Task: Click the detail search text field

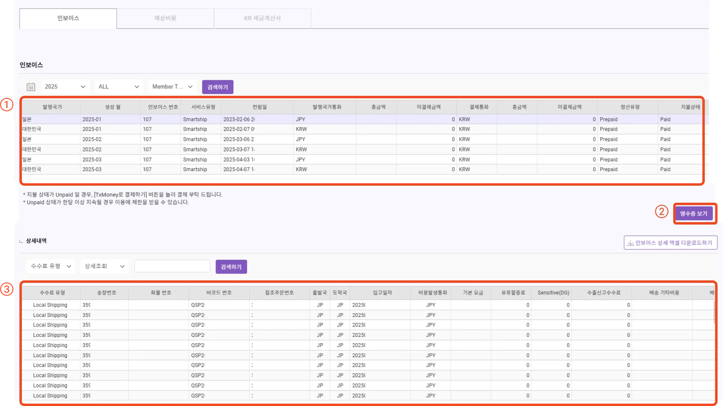Action: pos(172,266)
